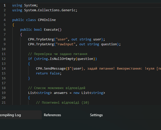Place cursor on 'return false' statement

(x=49, y=73)
